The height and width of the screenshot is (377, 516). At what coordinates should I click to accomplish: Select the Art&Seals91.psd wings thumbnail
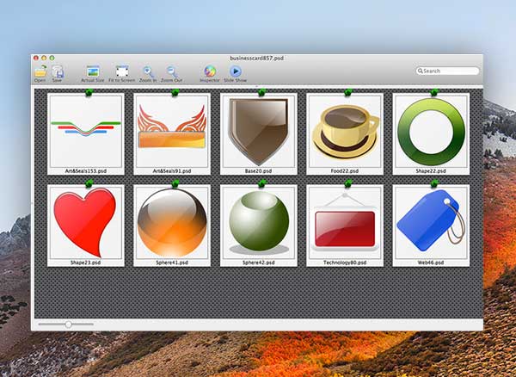172,132
